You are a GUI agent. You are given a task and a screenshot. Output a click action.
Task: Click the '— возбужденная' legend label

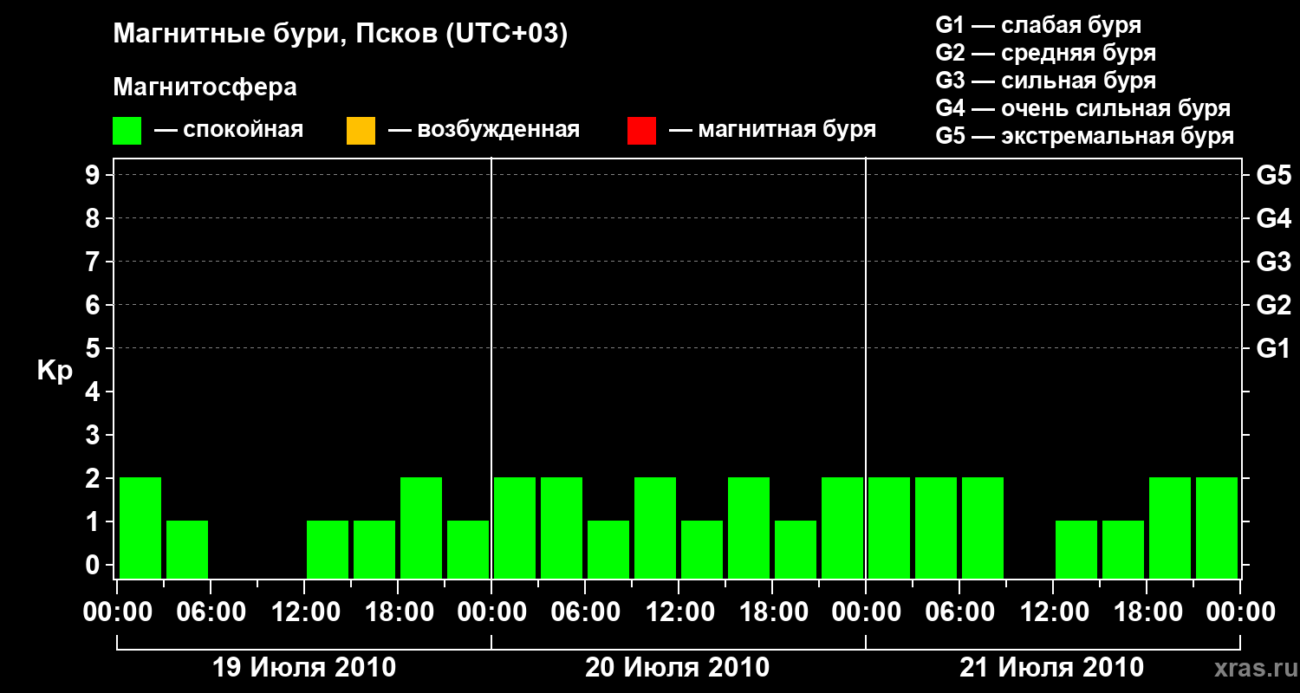[484, 130]
